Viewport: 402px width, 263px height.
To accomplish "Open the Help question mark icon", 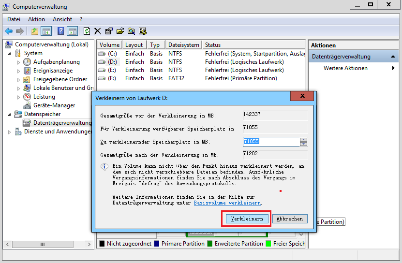I will (61, 31).
